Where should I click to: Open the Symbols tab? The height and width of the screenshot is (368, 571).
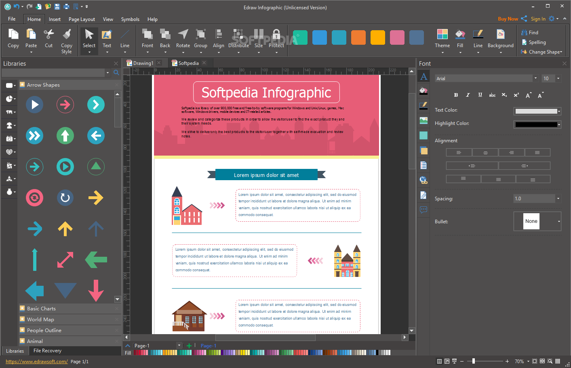(x=130, y=19)
